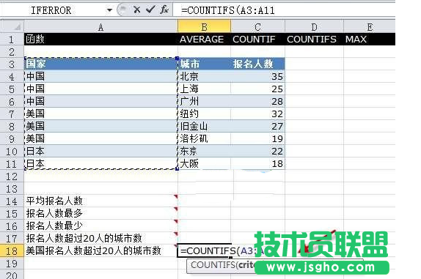Cancel formula entry with the X icon
421x279 pixels.
tap(136, 10)
